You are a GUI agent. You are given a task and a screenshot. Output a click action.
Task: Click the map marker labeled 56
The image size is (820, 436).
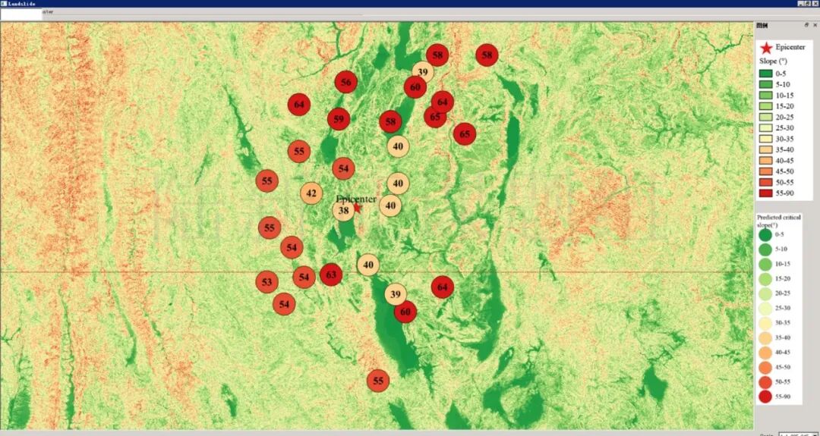(346, 83)
